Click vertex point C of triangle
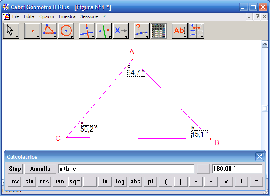 pos(66,137)
